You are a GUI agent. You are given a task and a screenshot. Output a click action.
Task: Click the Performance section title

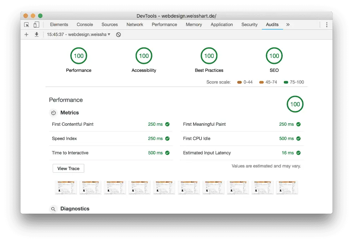66,100
